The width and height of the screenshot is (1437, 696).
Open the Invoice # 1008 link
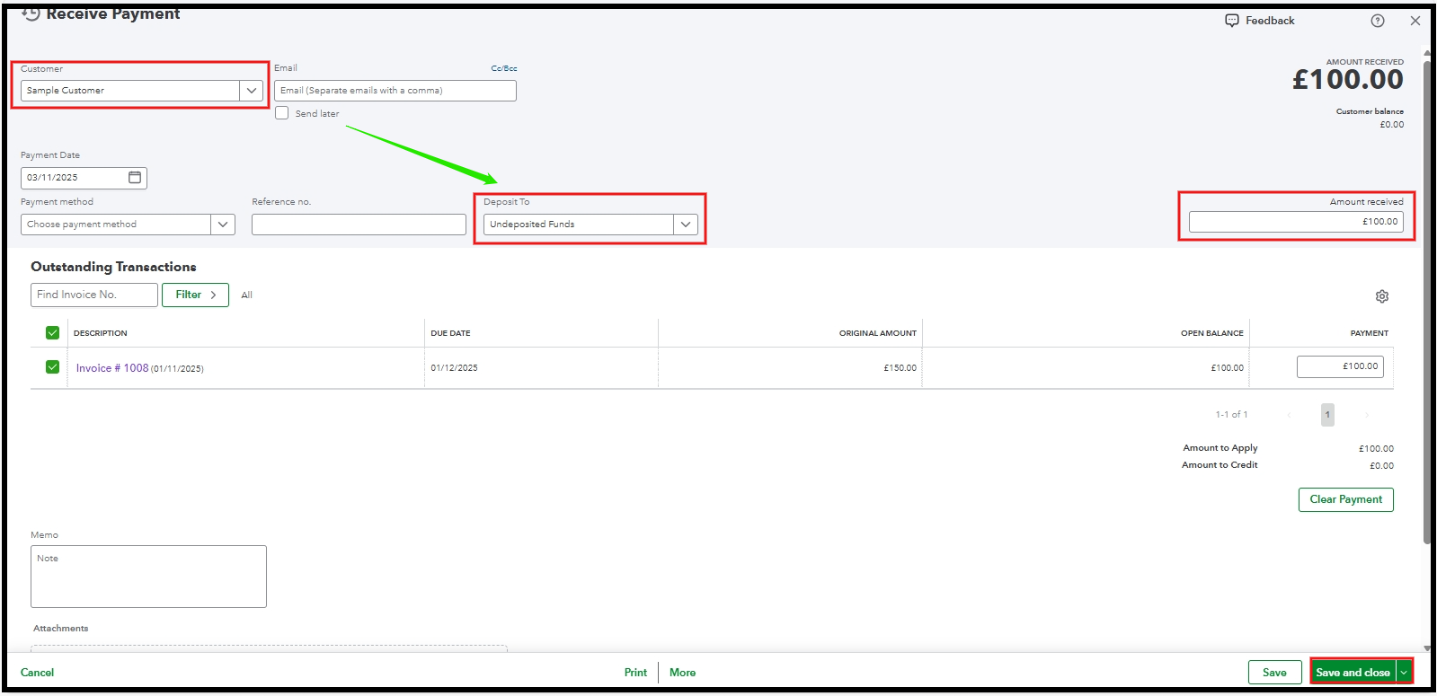pyautogui.click(x=112, y=368)
